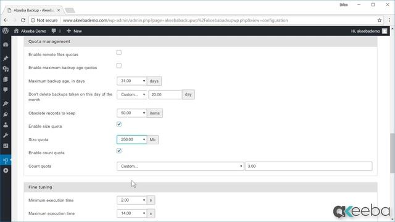395x222 pixels.
Task: Click the collapse menu circle icon
Action: [6, 171]
